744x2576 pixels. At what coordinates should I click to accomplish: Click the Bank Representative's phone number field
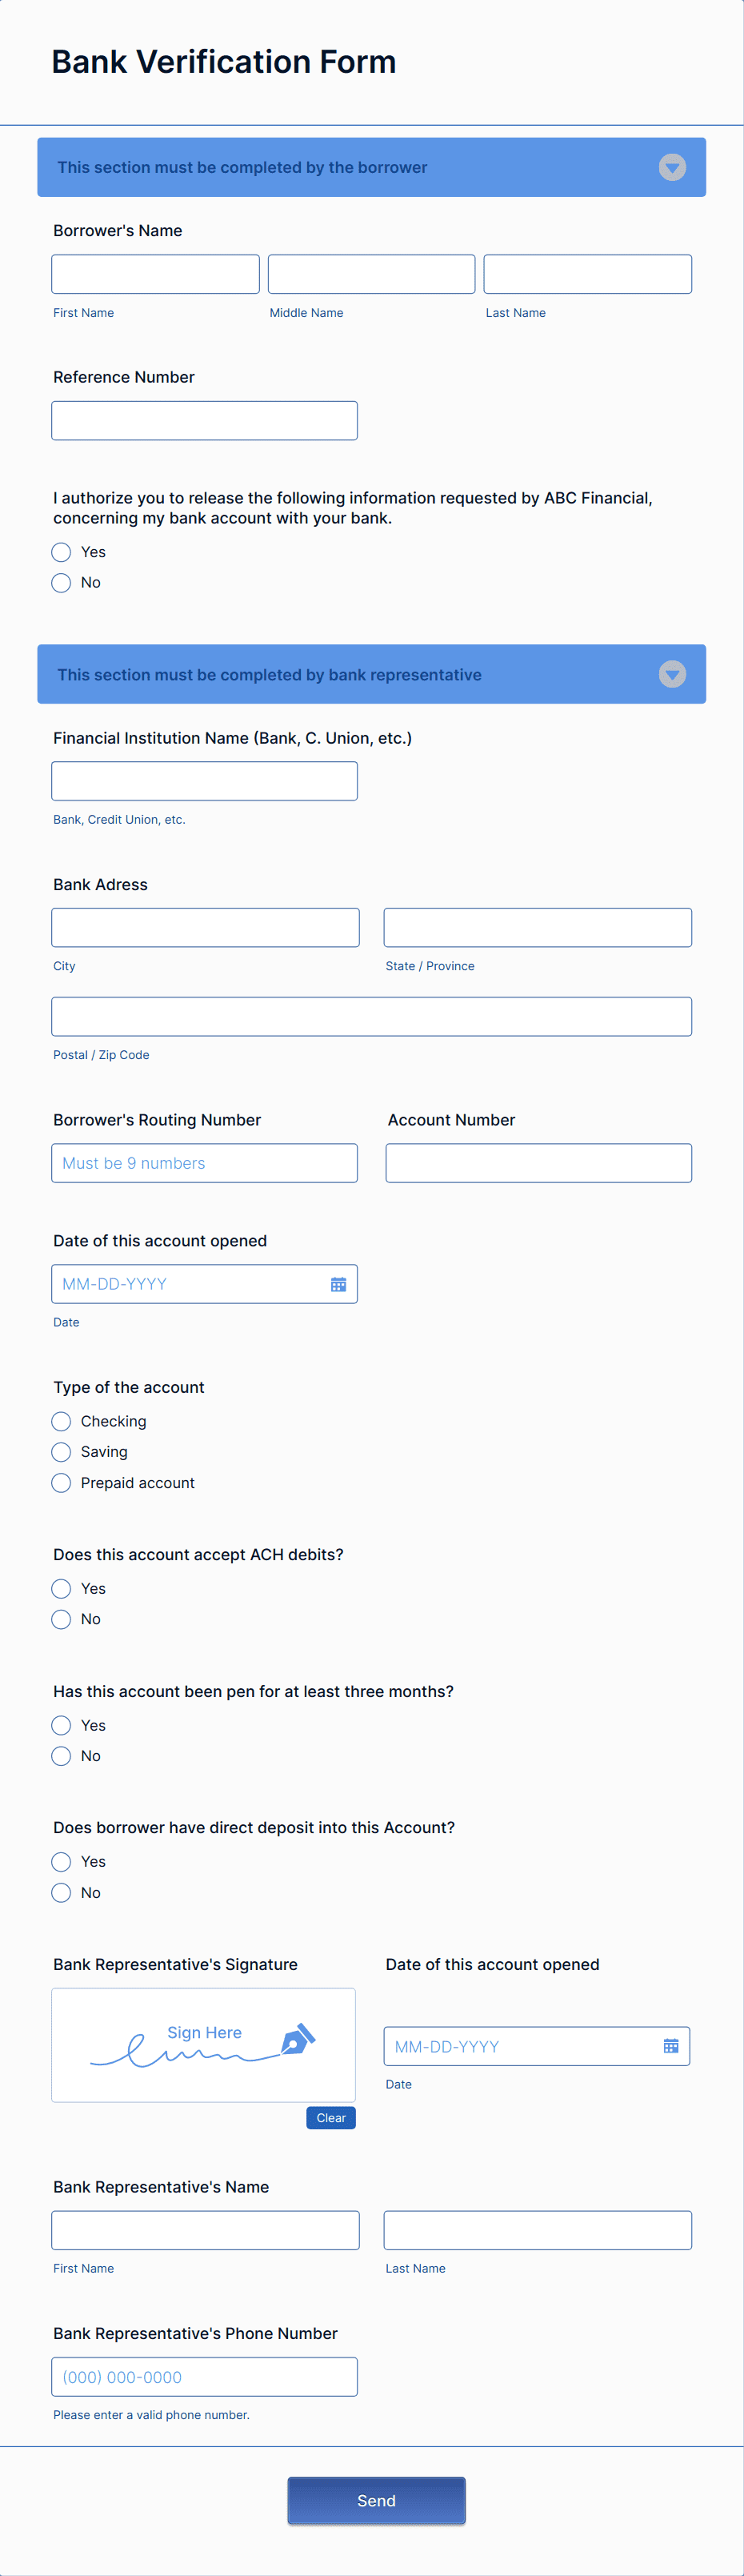coord(204,2377)
